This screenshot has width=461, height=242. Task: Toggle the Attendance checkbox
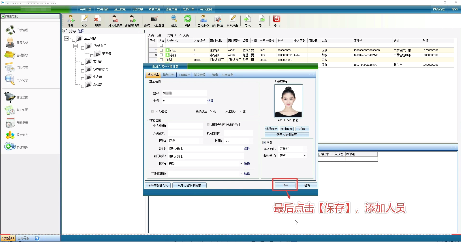(x=264, y=142)
